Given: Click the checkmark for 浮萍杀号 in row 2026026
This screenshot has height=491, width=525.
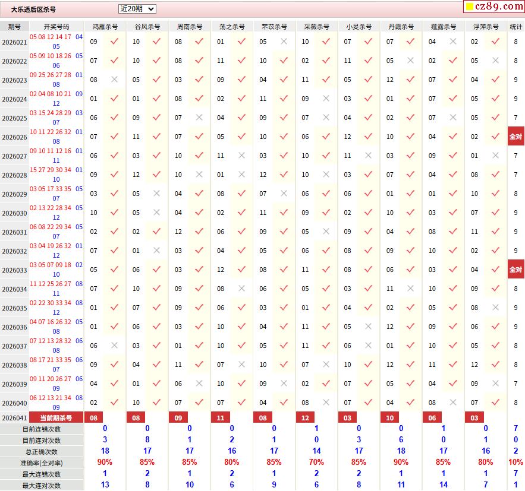Looking at the screenshot, I should [x=495, y=137].
